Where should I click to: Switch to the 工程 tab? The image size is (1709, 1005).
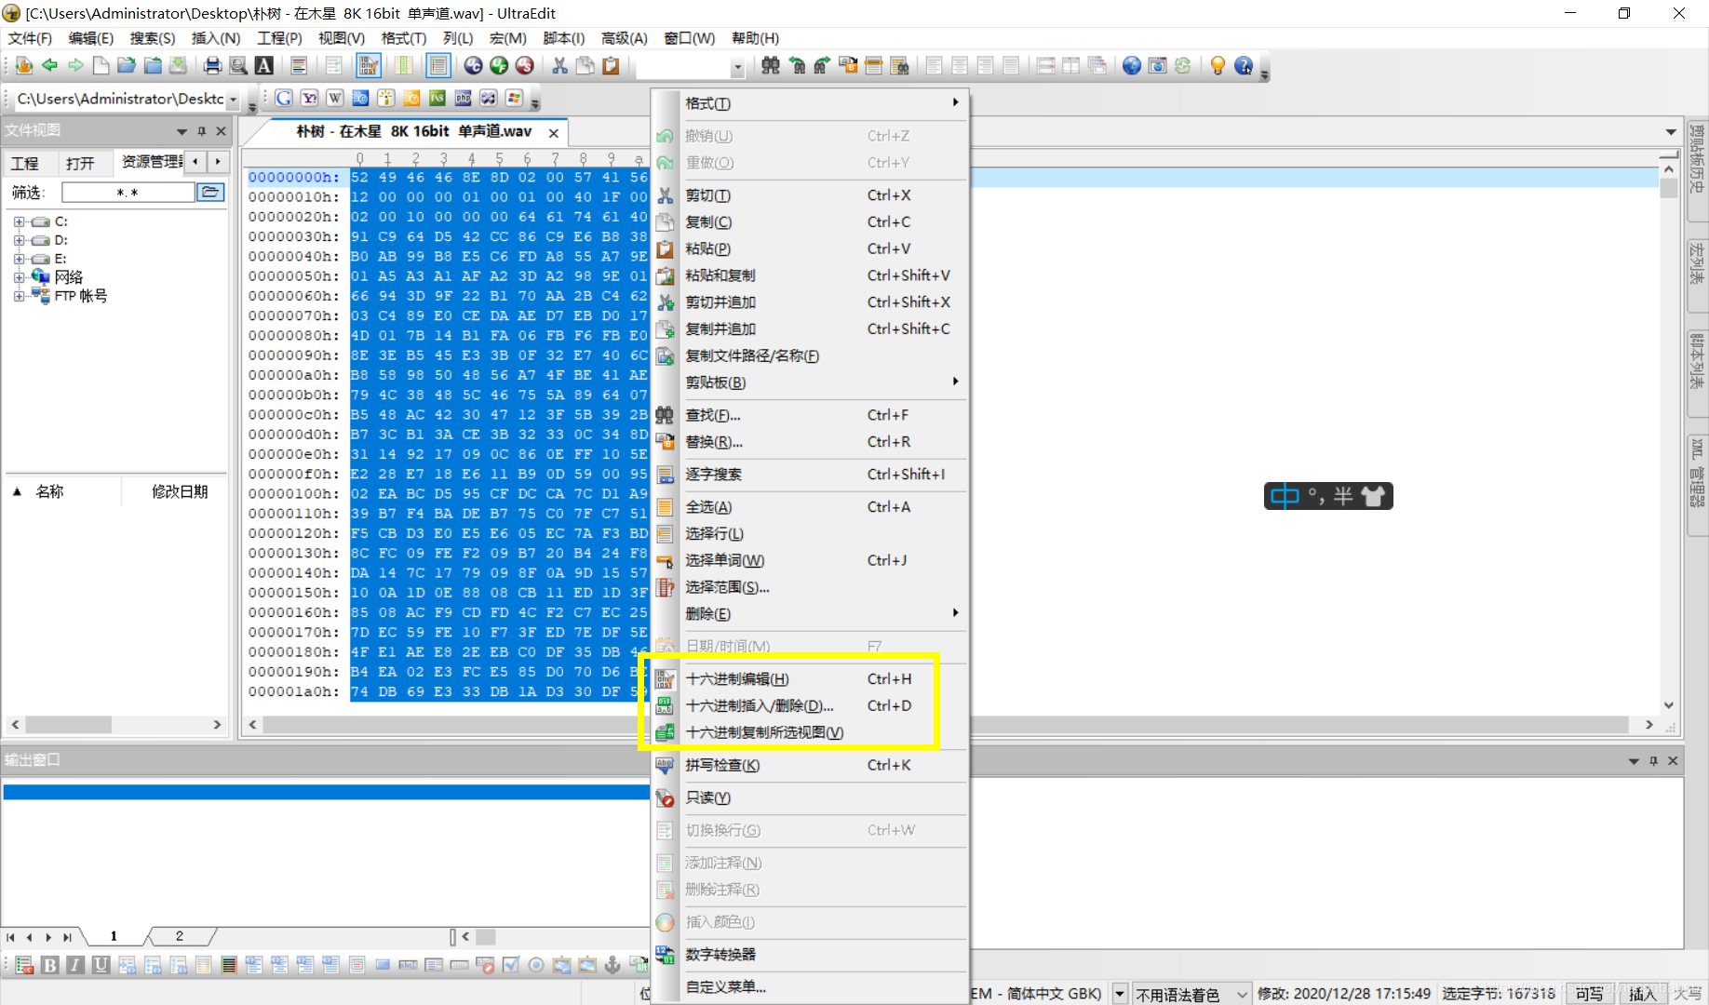pos(25,163)
